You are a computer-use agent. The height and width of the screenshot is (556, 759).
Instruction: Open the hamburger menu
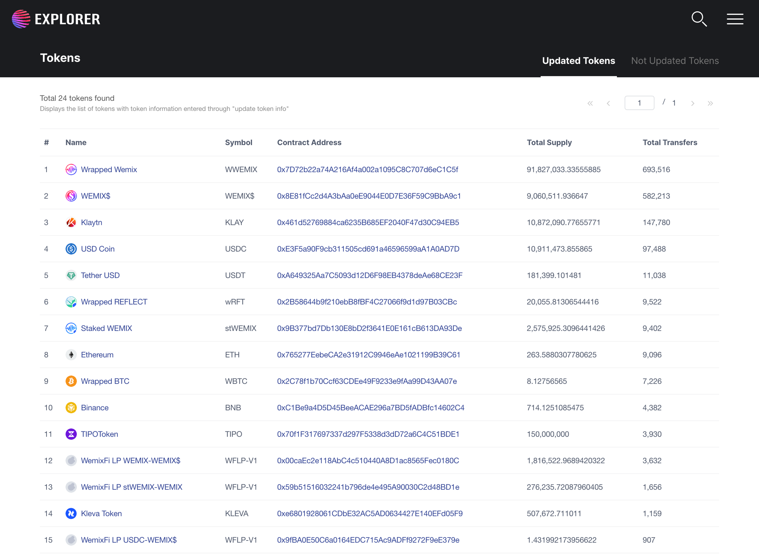click(735, 19)
